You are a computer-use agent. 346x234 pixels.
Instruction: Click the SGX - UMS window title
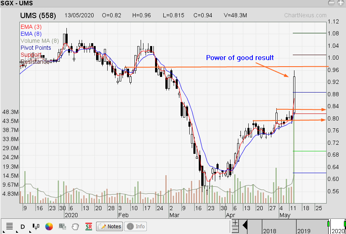[x=17, y=3]
